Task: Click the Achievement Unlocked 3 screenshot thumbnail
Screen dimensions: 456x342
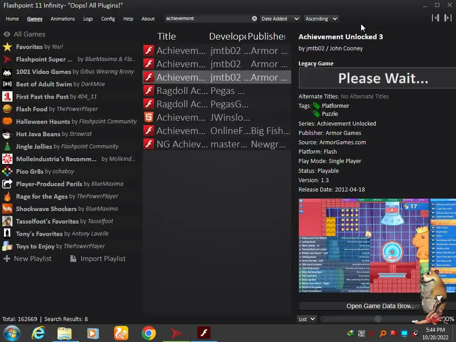Action: tap(377, 246)
